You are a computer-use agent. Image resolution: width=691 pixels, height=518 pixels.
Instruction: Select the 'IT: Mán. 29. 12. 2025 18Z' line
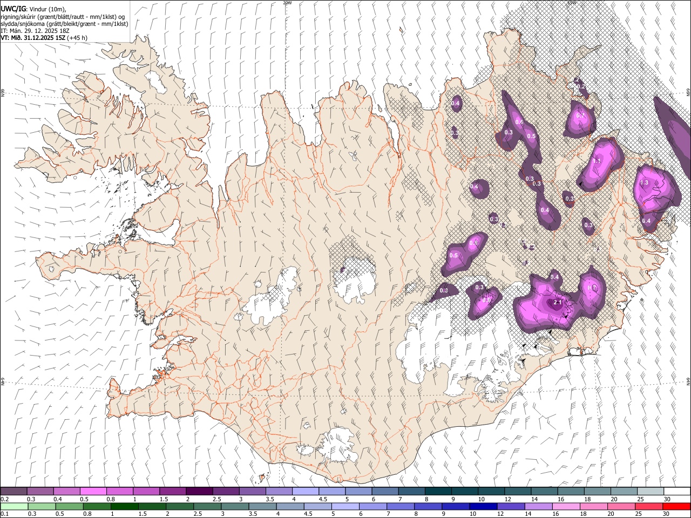[35, 31]
